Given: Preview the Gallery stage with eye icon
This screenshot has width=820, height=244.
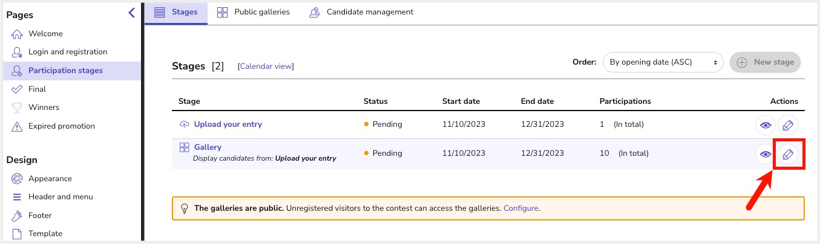Looking at the screenshot, I should click(x=766, y=155).
